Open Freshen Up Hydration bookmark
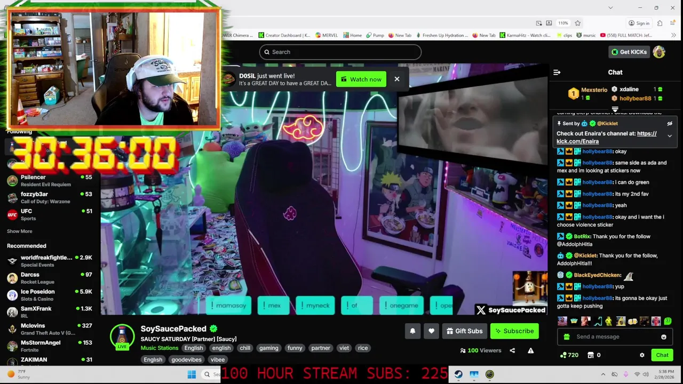 point(442,35)
